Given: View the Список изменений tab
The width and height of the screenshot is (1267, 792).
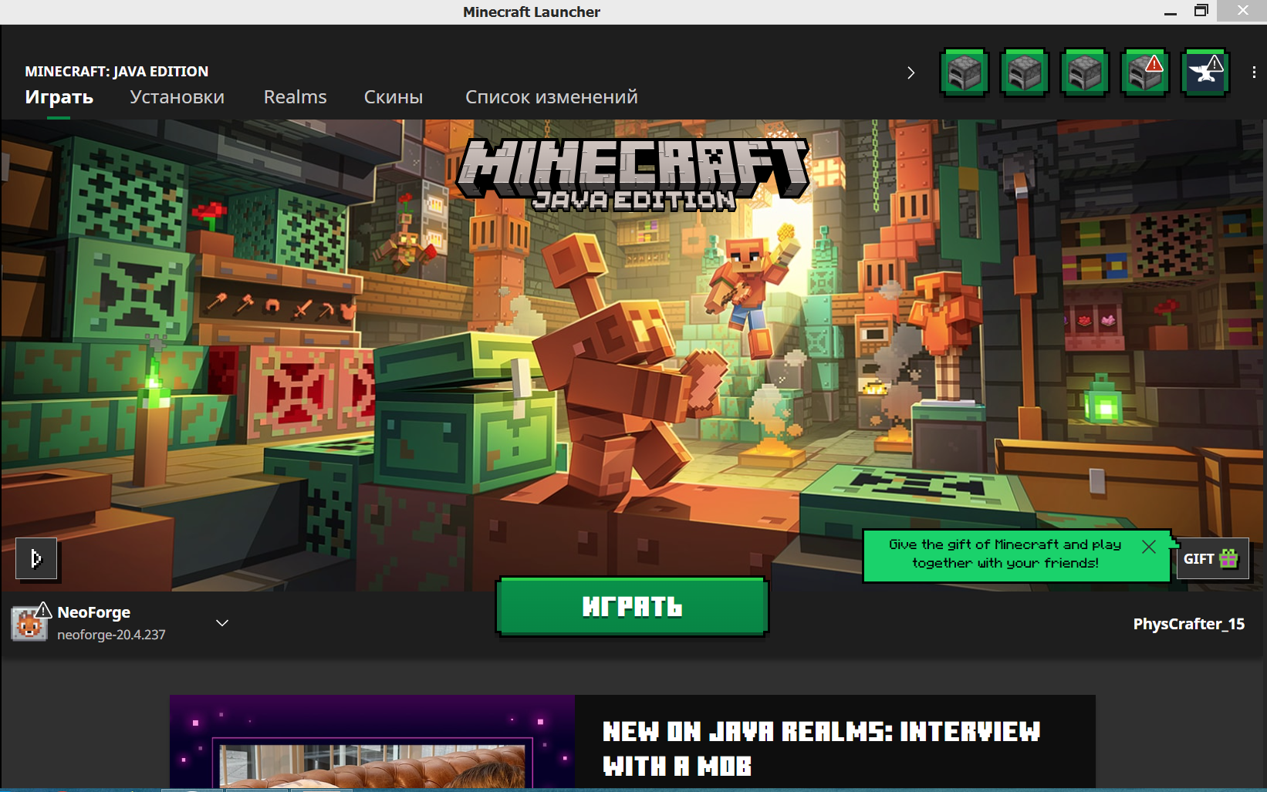Looking at the screenshot, I should (x=551, y=97).
